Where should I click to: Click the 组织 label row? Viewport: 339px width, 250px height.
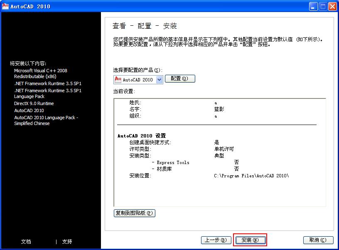135,116
